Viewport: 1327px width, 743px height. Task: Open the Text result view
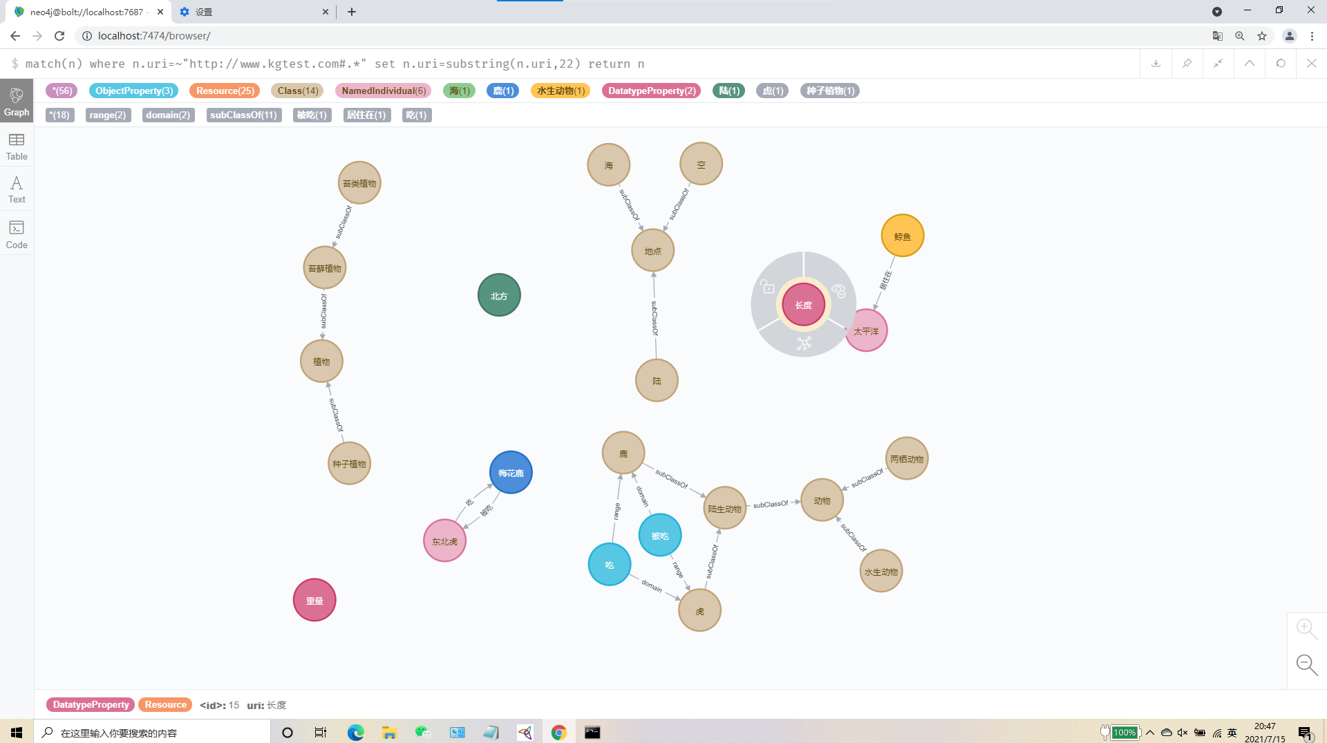pos(16,188)
